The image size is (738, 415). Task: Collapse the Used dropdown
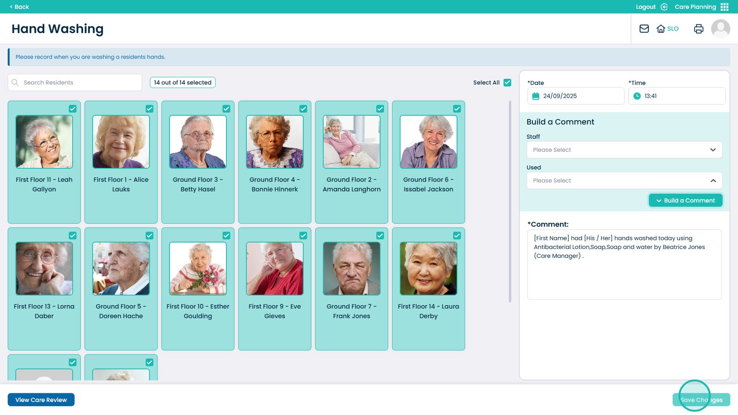tap(624, 181)
